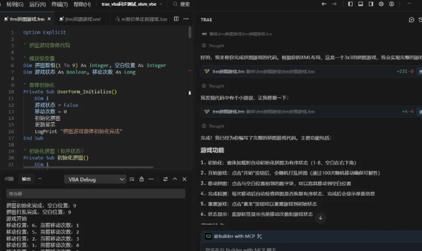The image size is (422, 251).
Task: Close the frm拼图游戏.frm tab
Action: coord(49,19)
